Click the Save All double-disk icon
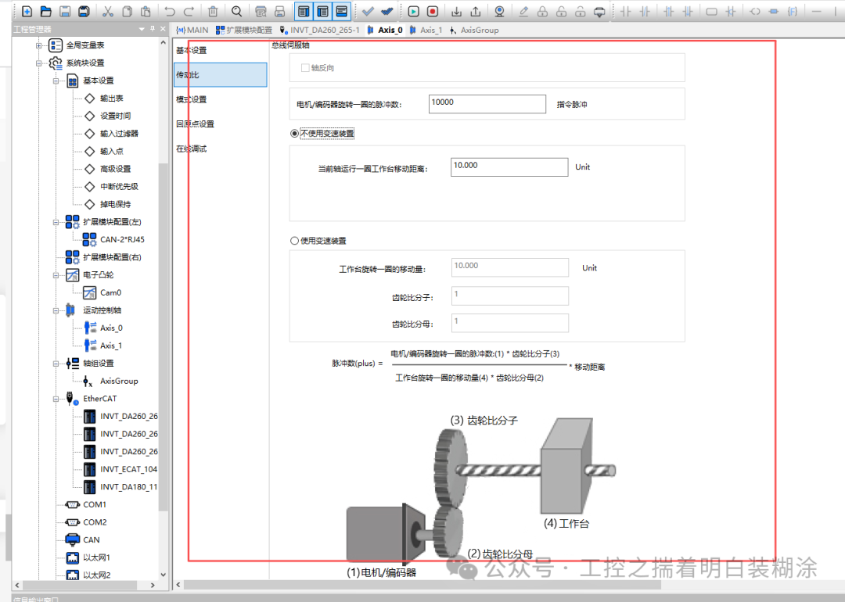The height and width of the screenshot is (602, 845). (84, 11)
